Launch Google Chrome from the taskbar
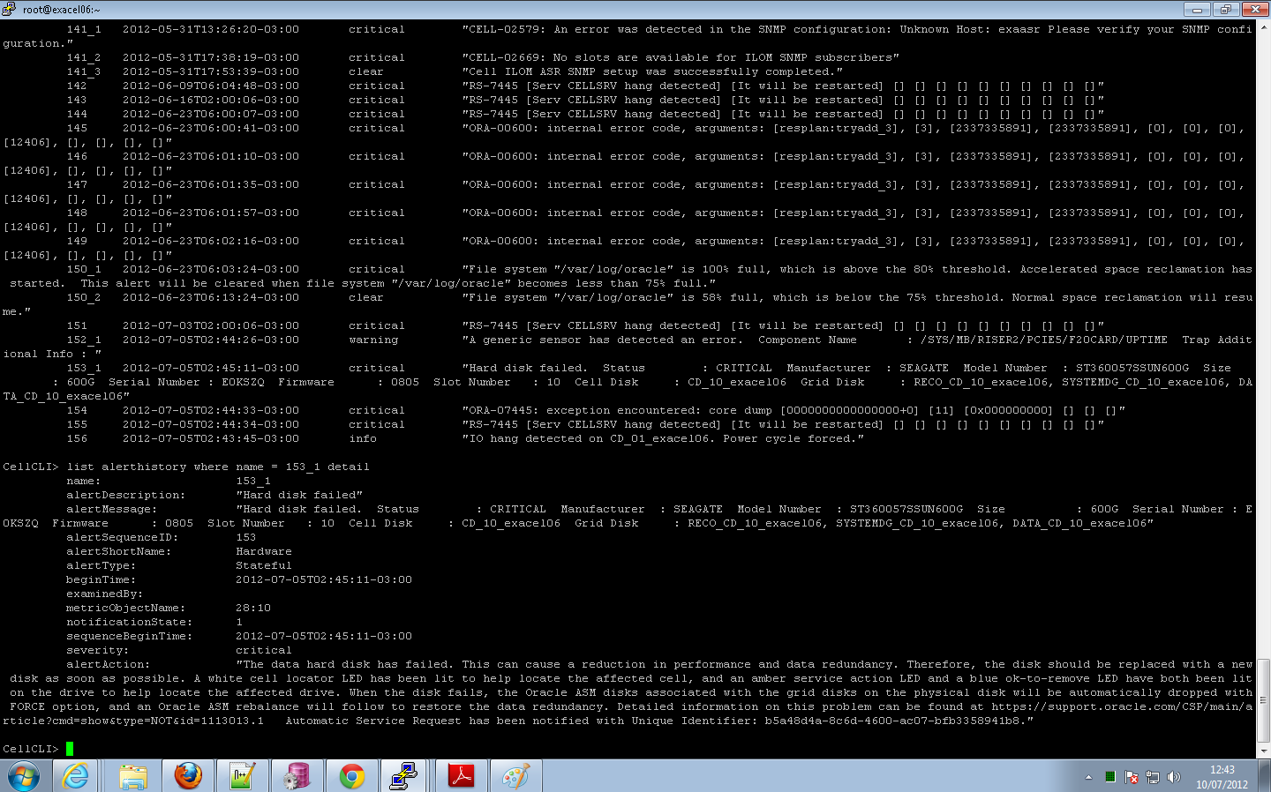Viewport: 1271px width, 792px height. pyautogui.click(x=352, y=776)
